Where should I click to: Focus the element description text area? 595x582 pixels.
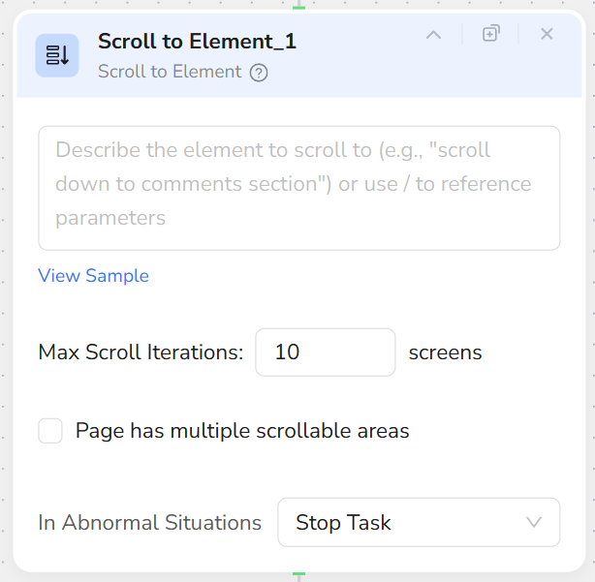point(298,188)
